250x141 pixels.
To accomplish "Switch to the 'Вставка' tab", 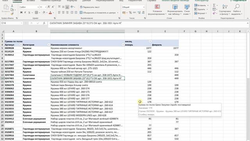I will [31, 1].
